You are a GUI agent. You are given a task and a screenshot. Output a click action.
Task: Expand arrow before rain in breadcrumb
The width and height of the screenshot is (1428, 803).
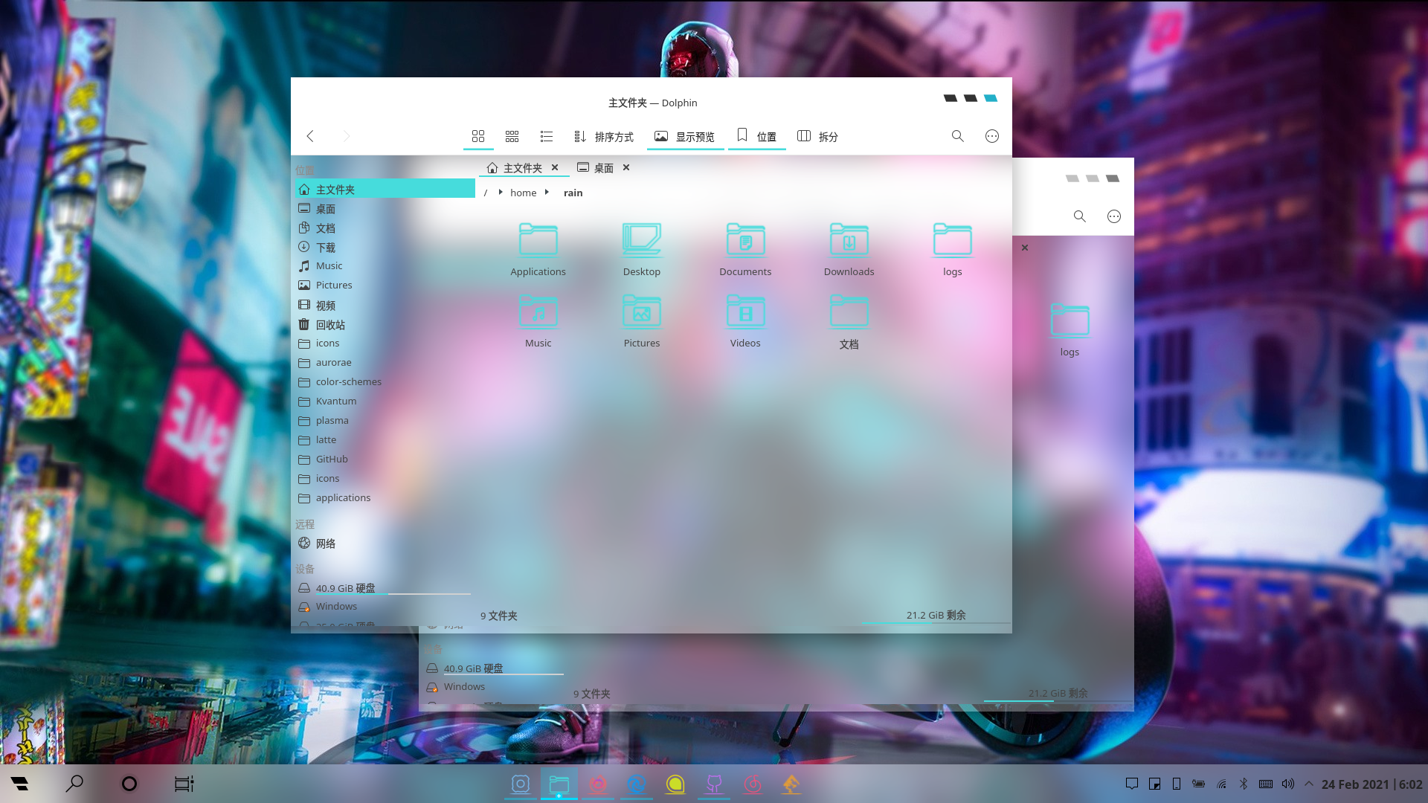point(547,192)
